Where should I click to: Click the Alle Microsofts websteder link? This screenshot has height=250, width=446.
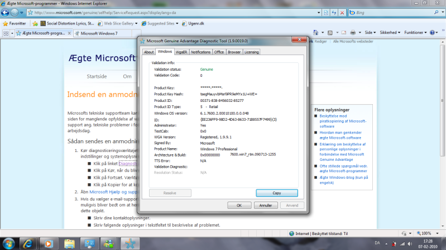coord(353,41)
